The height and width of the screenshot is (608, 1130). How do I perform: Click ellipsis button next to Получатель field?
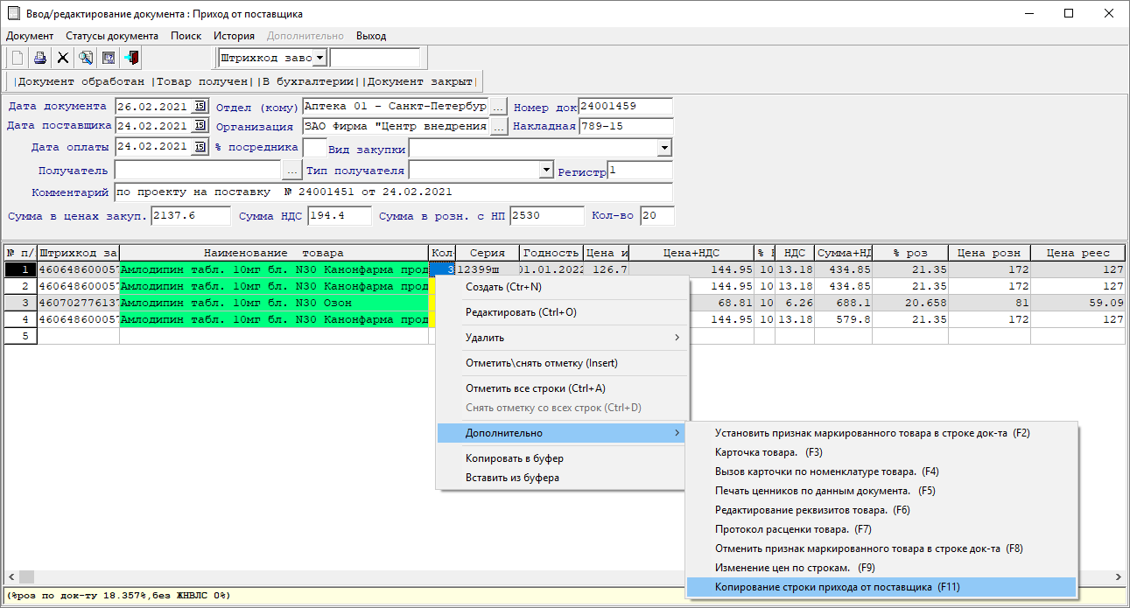point(292,171)
